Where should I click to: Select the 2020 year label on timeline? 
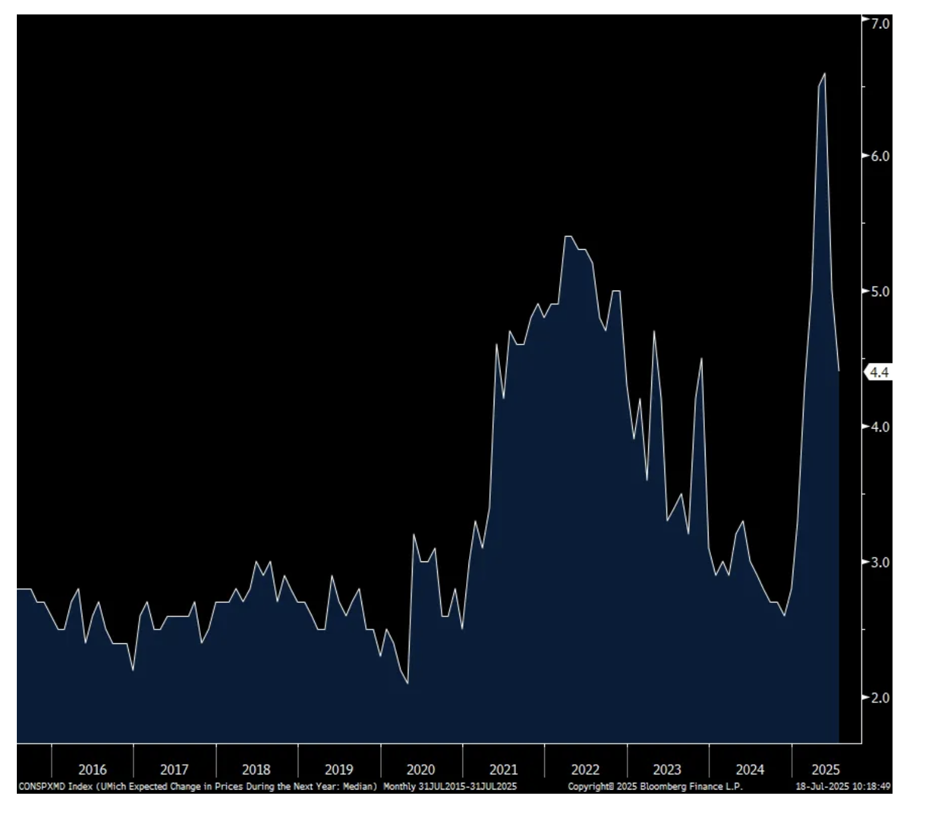point(420,770)
